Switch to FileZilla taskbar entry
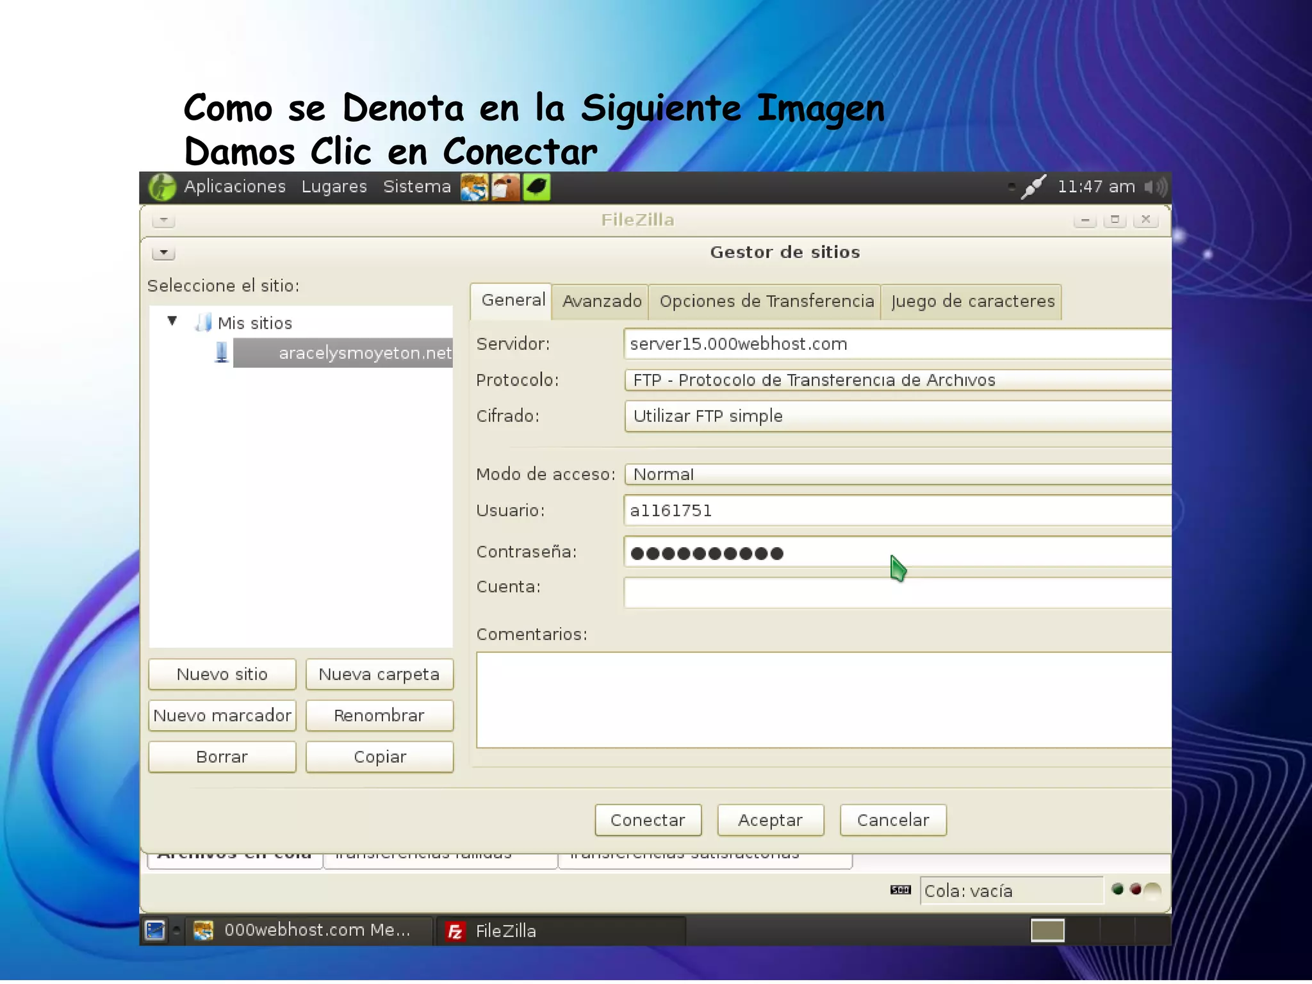The height and width of the screenshot is (984, 1312). point(561,931)
